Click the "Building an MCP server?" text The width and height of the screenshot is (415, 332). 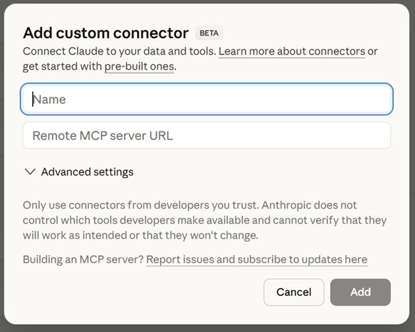83,260
